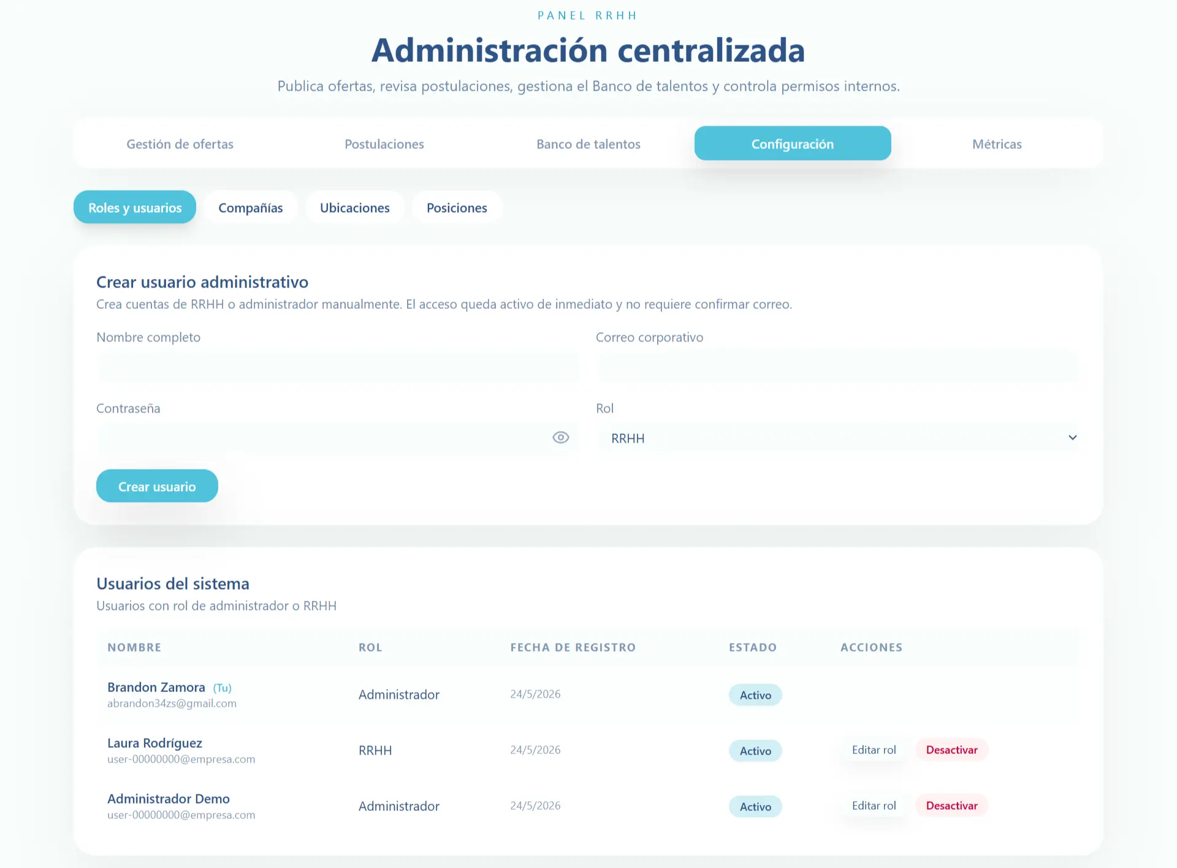Screen dimensions: 1177x868
Task: Click the Usuarios del sistema heading
Action: click(173, 584)
